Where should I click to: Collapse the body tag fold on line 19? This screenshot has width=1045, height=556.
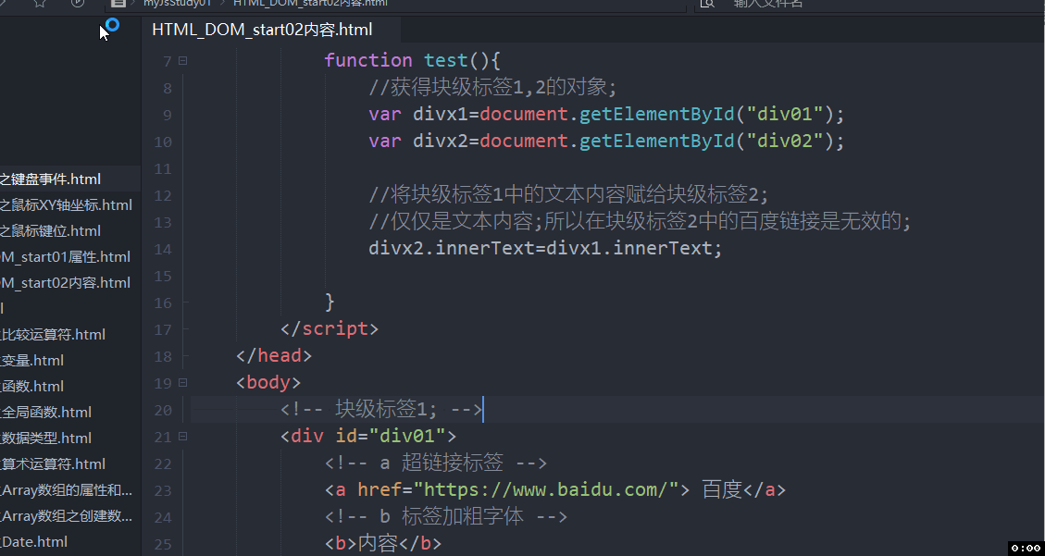click(x=182, y=383)
